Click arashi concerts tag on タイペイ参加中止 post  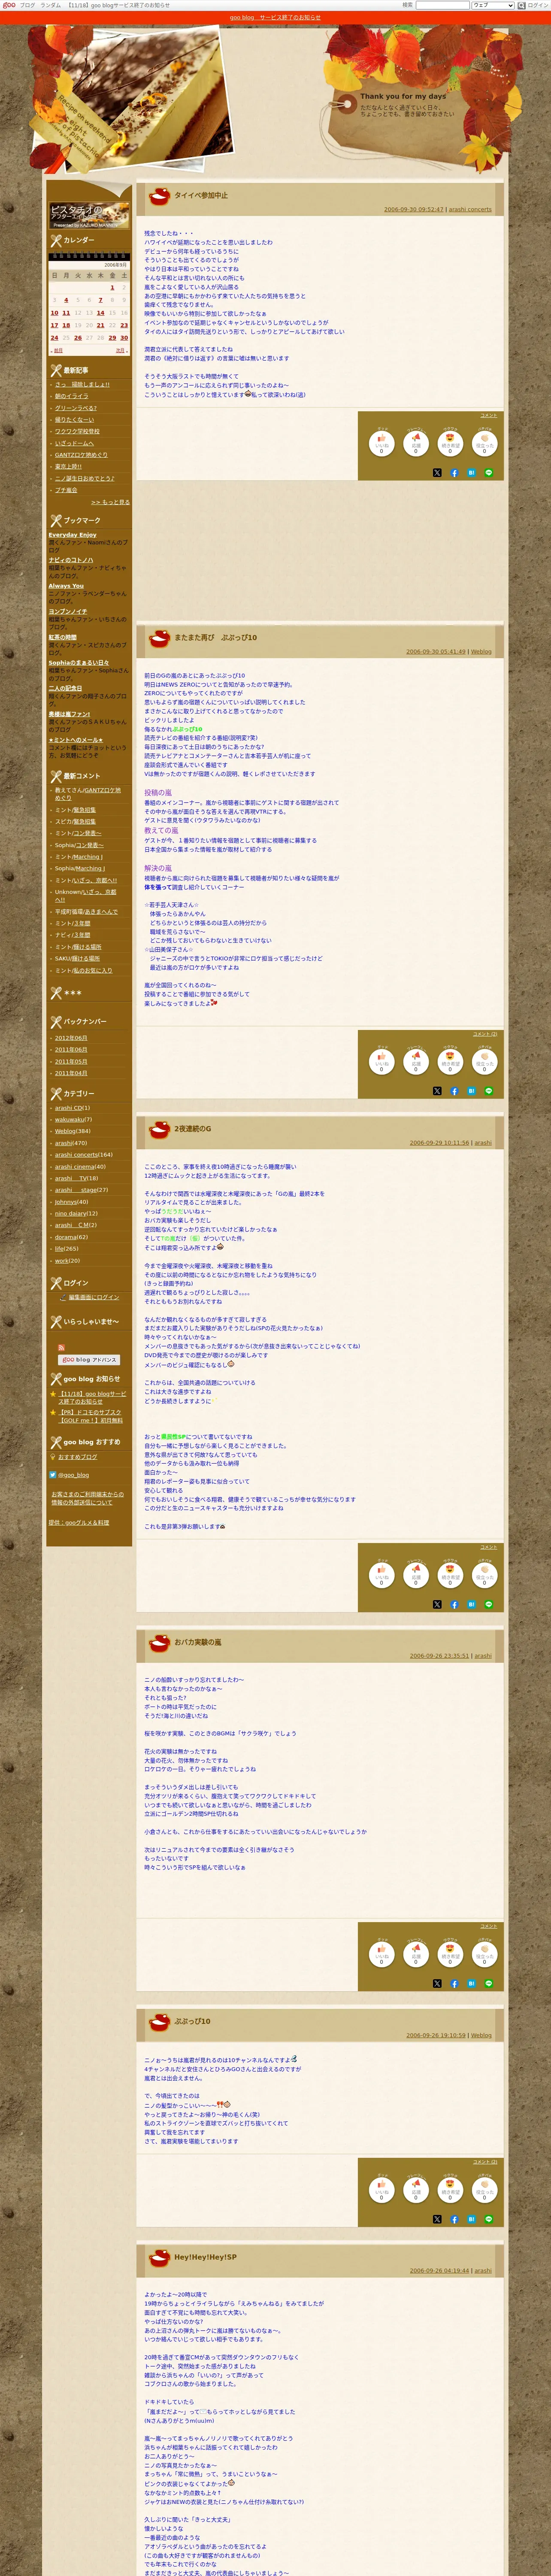pos(470,210)
